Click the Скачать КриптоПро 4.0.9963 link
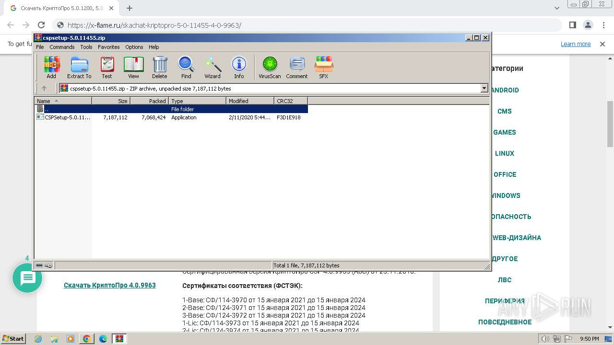Image resolution: width=614 pixels, height=345 pixels. click(110, 285)
